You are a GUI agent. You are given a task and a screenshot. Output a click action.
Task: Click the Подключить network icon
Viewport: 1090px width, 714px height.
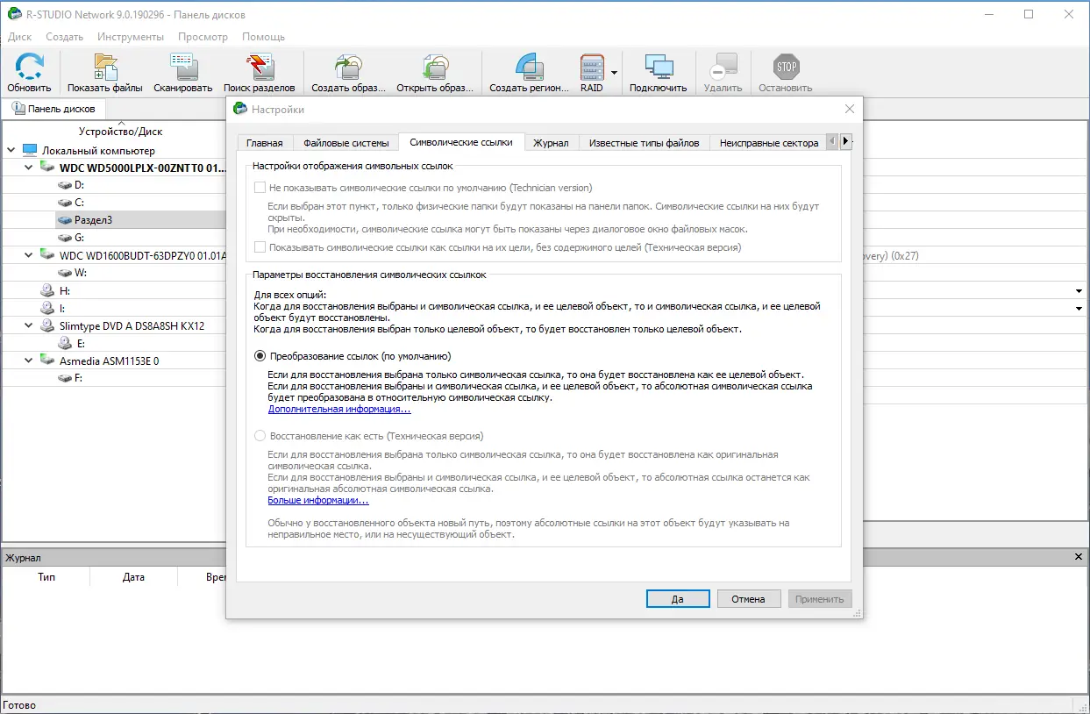(658, 68)
